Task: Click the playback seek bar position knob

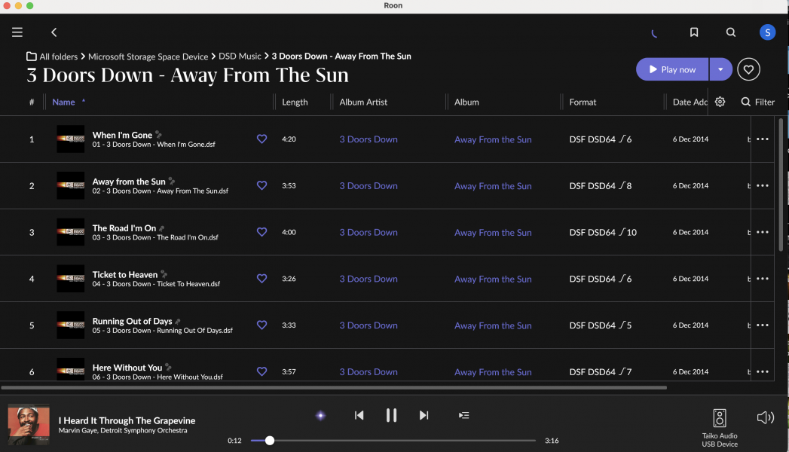Action: coord(270,441)
